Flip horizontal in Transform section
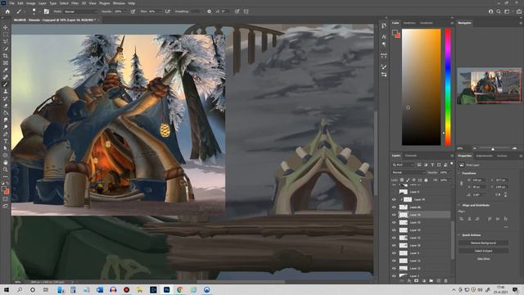524x295 pixels. pos(498,194)
